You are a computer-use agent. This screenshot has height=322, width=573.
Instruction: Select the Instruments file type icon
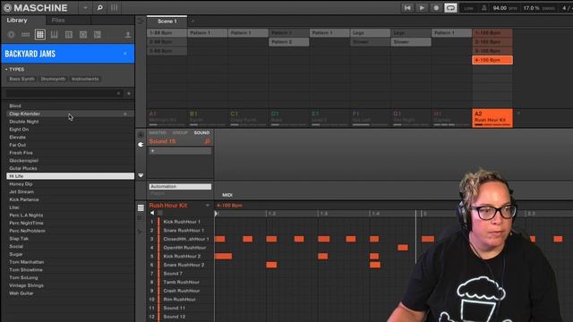[x=54, y=35]
